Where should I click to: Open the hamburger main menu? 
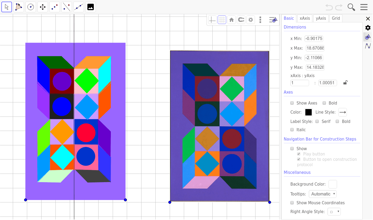tap(364, 7)
